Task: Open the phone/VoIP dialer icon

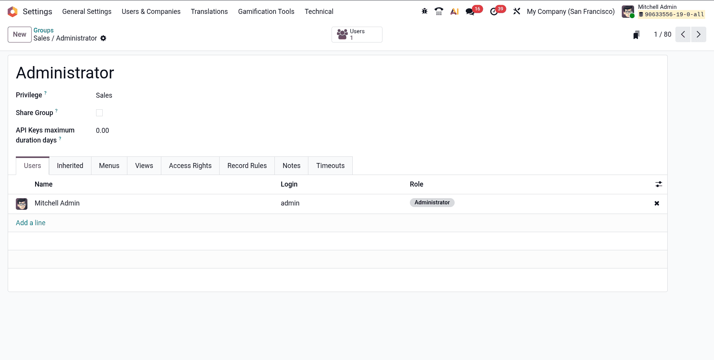Action: (x=439, y=11)
